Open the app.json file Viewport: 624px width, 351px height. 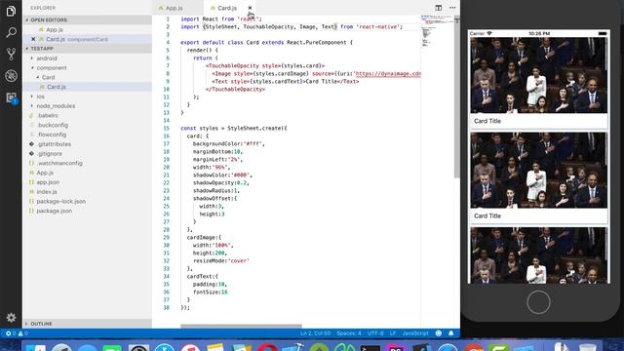point(48,182)
